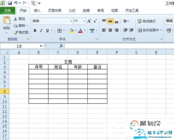Viewport: 174px width, 140px height.
Task: Click the increase indent icon
Action: pyautogui.click(x=131, y=30)
